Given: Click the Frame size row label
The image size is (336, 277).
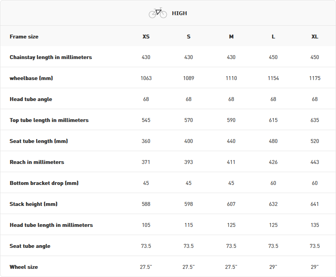Looking at the screenshot, I should [x=24, y=37].
